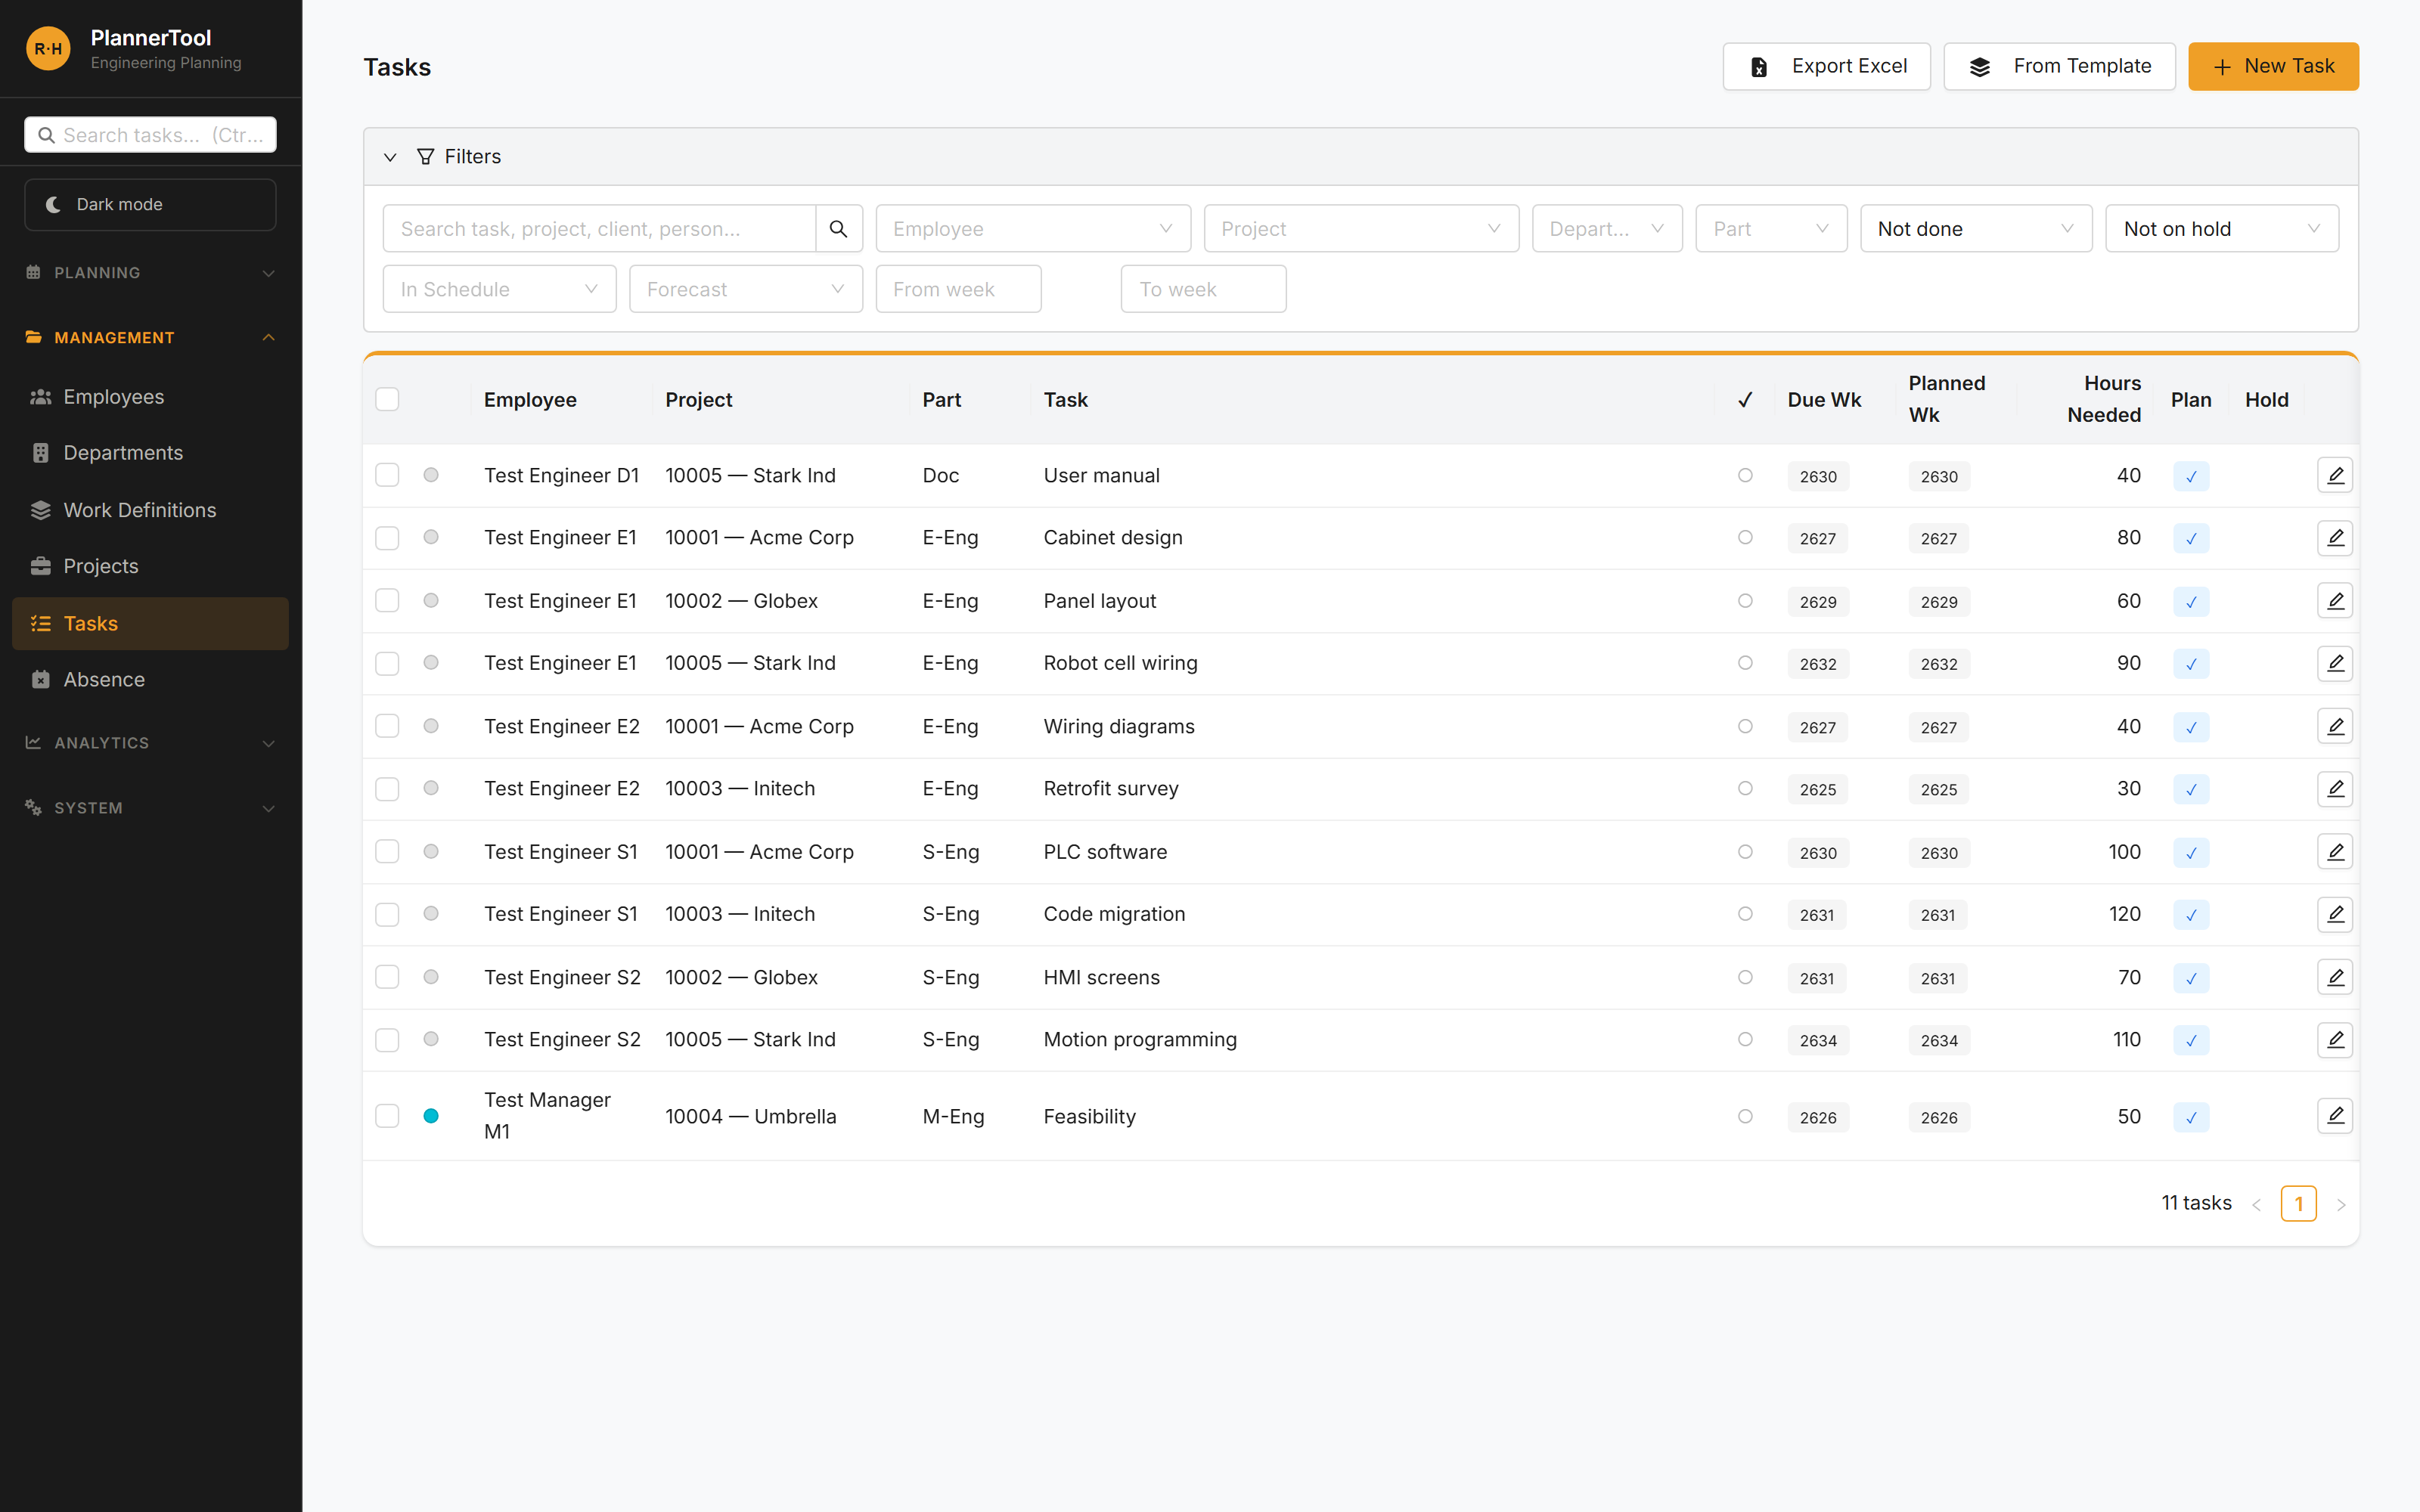This screenshot has width=2420, height=1512.
Task: Click plan check badge on Cabinet design row
Action: pos(2190,539)
